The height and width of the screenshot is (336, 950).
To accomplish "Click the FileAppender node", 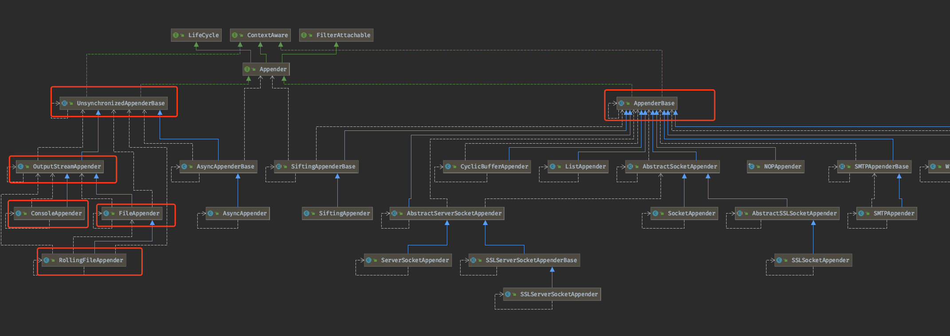I will pyautogui.click(x=132, y=214).
